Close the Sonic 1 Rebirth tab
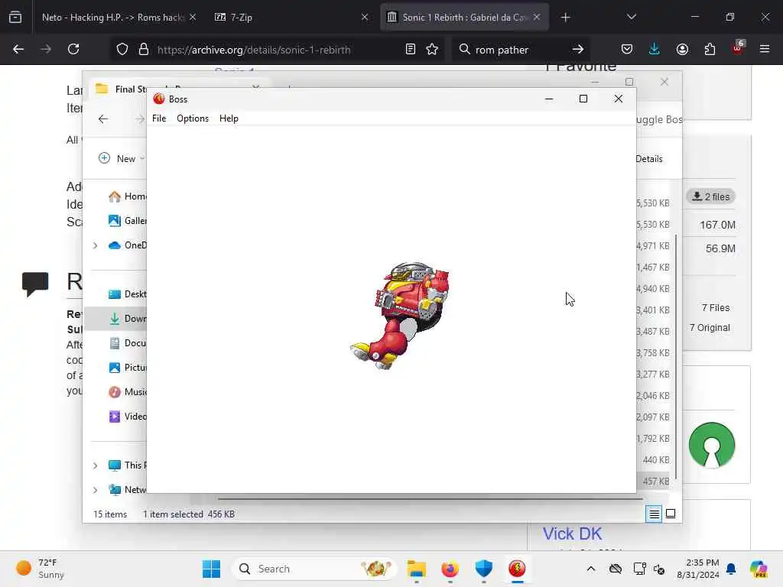This screenshot has width=783, height=587. point(537,18)
